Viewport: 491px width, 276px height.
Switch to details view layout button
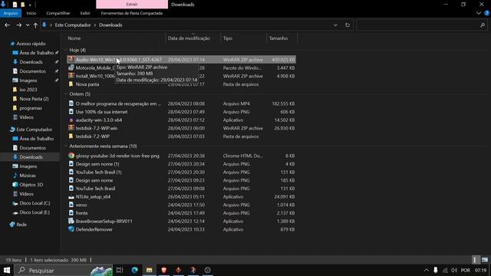[x=476, y=260]
